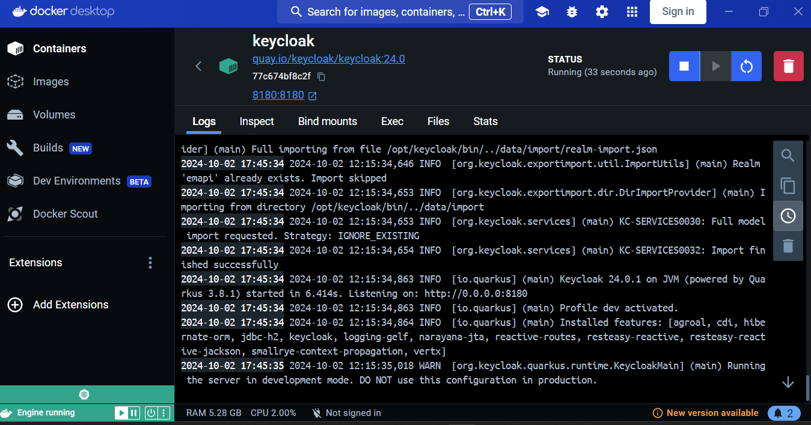Copy container ID 77c674bf8c2f
This screenshot has width=811, height=425.
coord(321,76)
